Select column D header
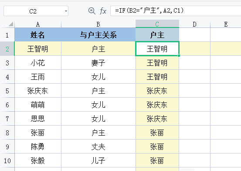 [194, 24]
